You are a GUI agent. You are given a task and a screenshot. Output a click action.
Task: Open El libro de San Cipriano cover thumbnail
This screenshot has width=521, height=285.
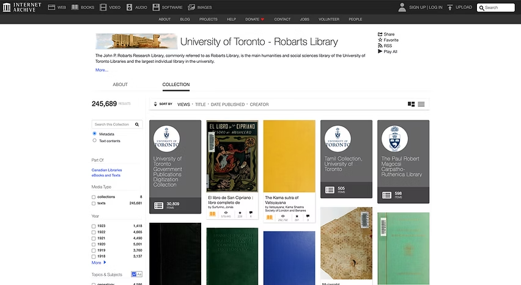(232, 156)
